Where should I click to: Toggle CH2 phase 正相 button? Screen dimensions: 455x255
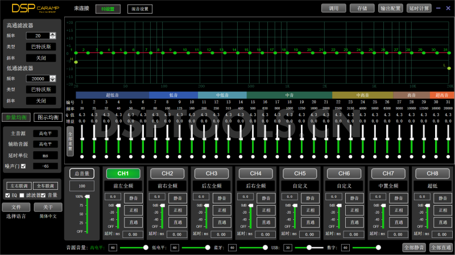click(x=177, y=210)
